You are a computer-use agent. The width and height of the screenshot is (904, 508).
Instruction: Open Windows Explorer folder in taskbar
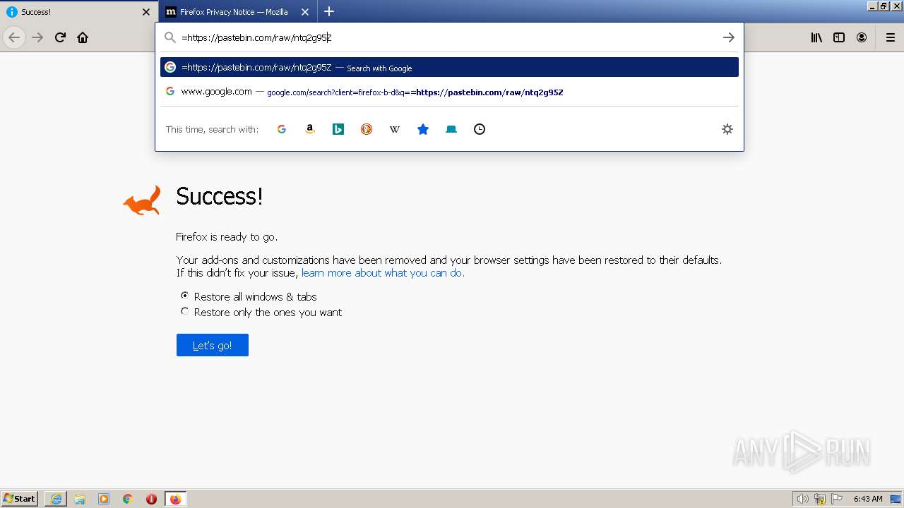click(x=80, y=499)
